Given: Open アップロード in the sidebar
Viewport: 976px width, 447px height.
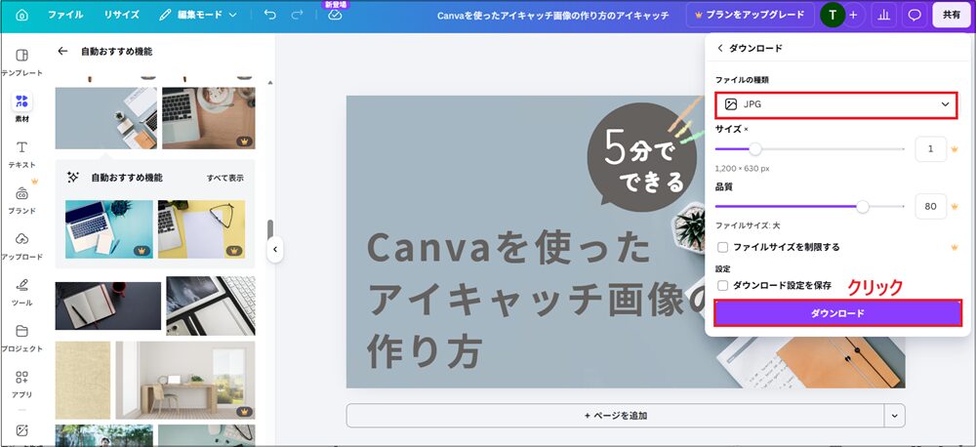Looking at the screenshot, I should click(21, 247).
